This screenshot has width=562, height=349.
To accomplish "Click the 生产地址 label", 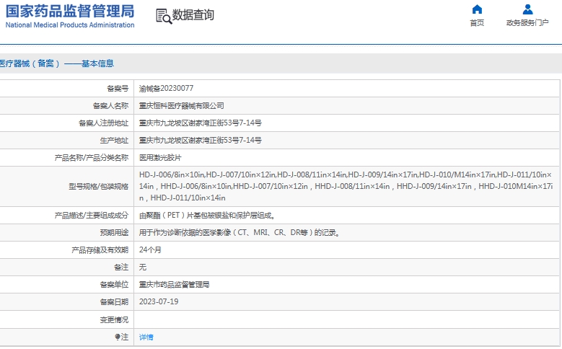I will point(114,140).
